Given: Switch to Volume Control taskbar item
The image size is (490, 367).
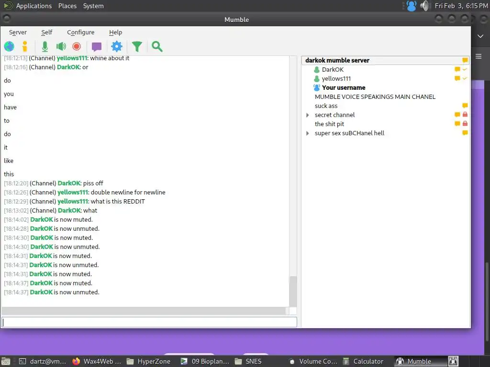Looking at the screenshot, I should (313, 361).
